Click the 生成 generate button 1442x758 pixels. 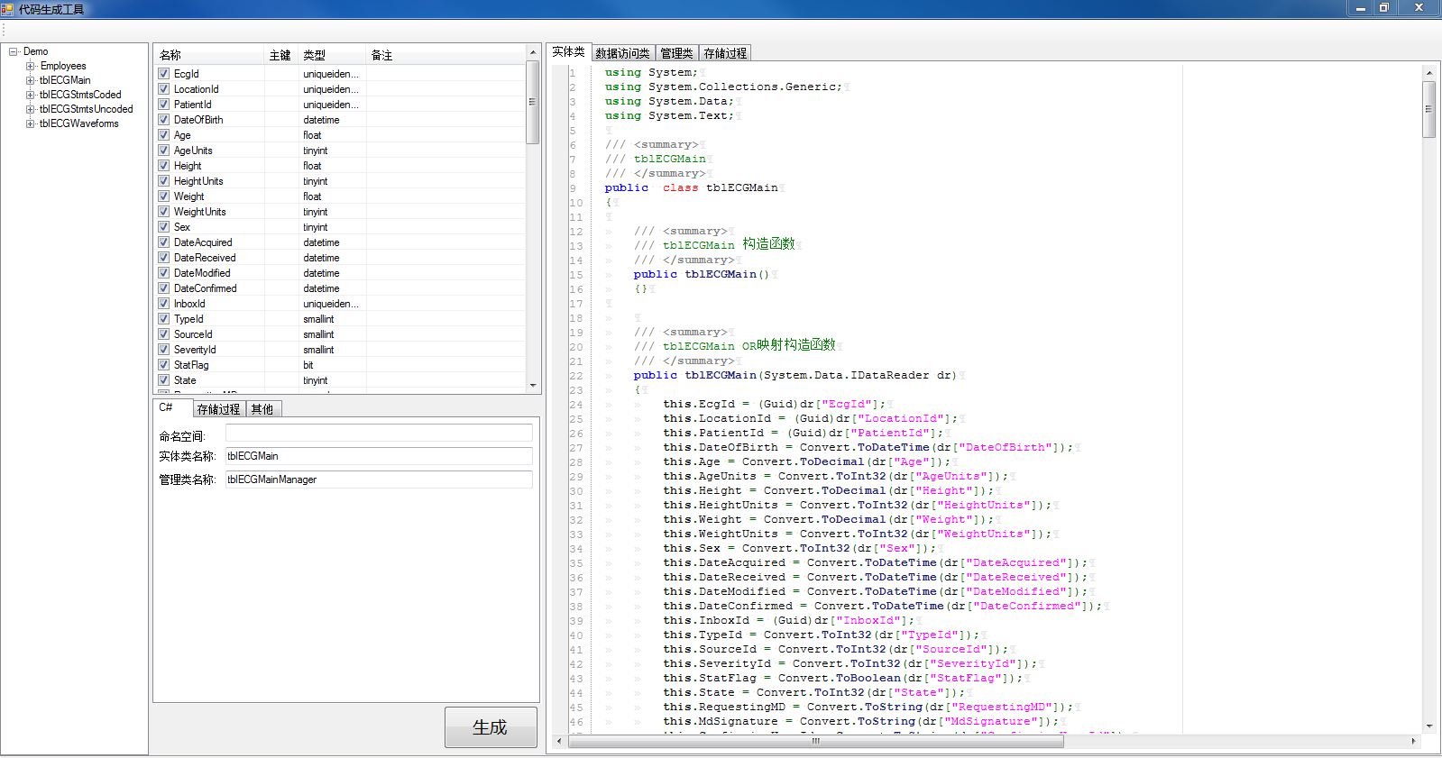491,727
